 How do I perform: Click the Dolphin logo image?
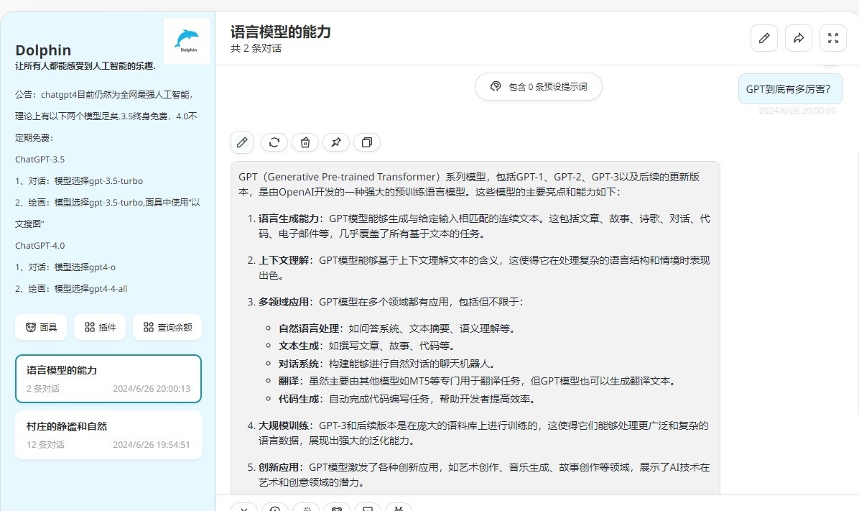187,41
